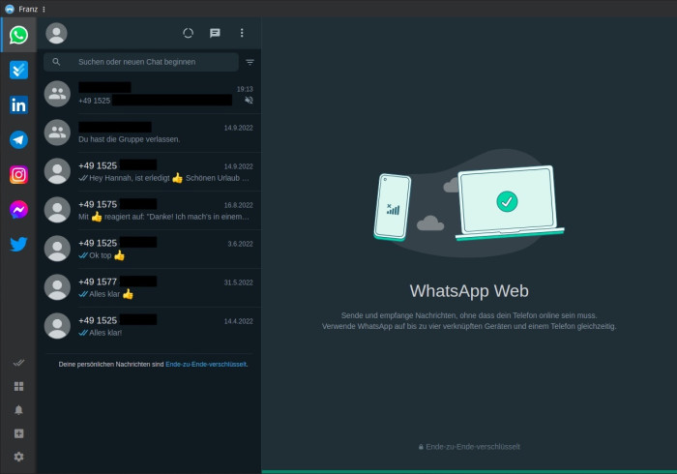Toggle the unread chats filter icon
Screen dimensions: 677x474
tap(250, 62)
